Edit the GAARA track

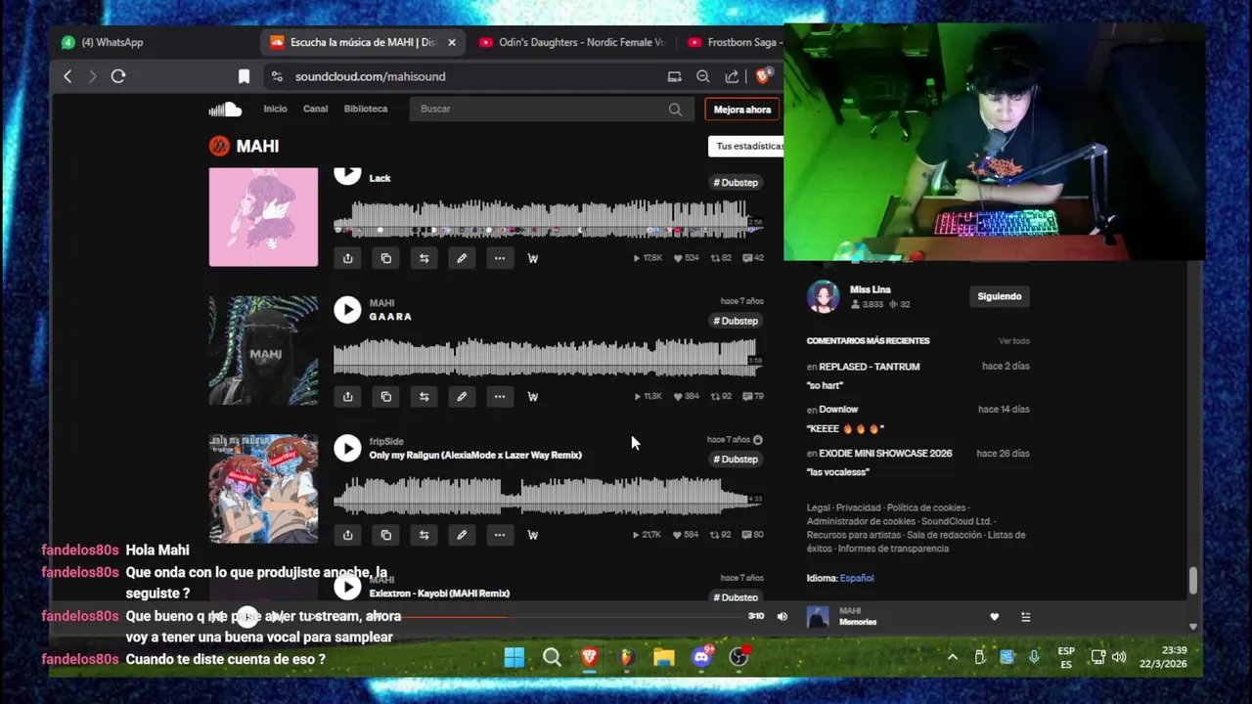(462, 396)
